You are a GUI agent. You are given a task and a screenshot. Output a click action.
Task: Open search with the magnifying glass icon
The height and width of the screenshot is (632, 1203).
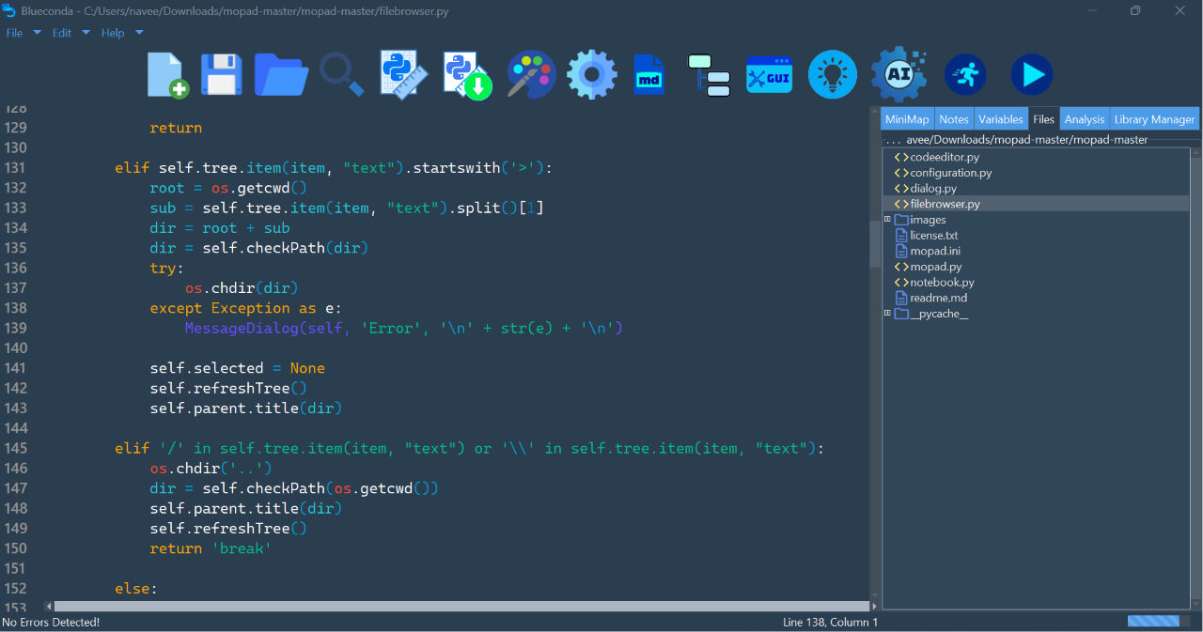pyautogui.click(x=341, y=74)
